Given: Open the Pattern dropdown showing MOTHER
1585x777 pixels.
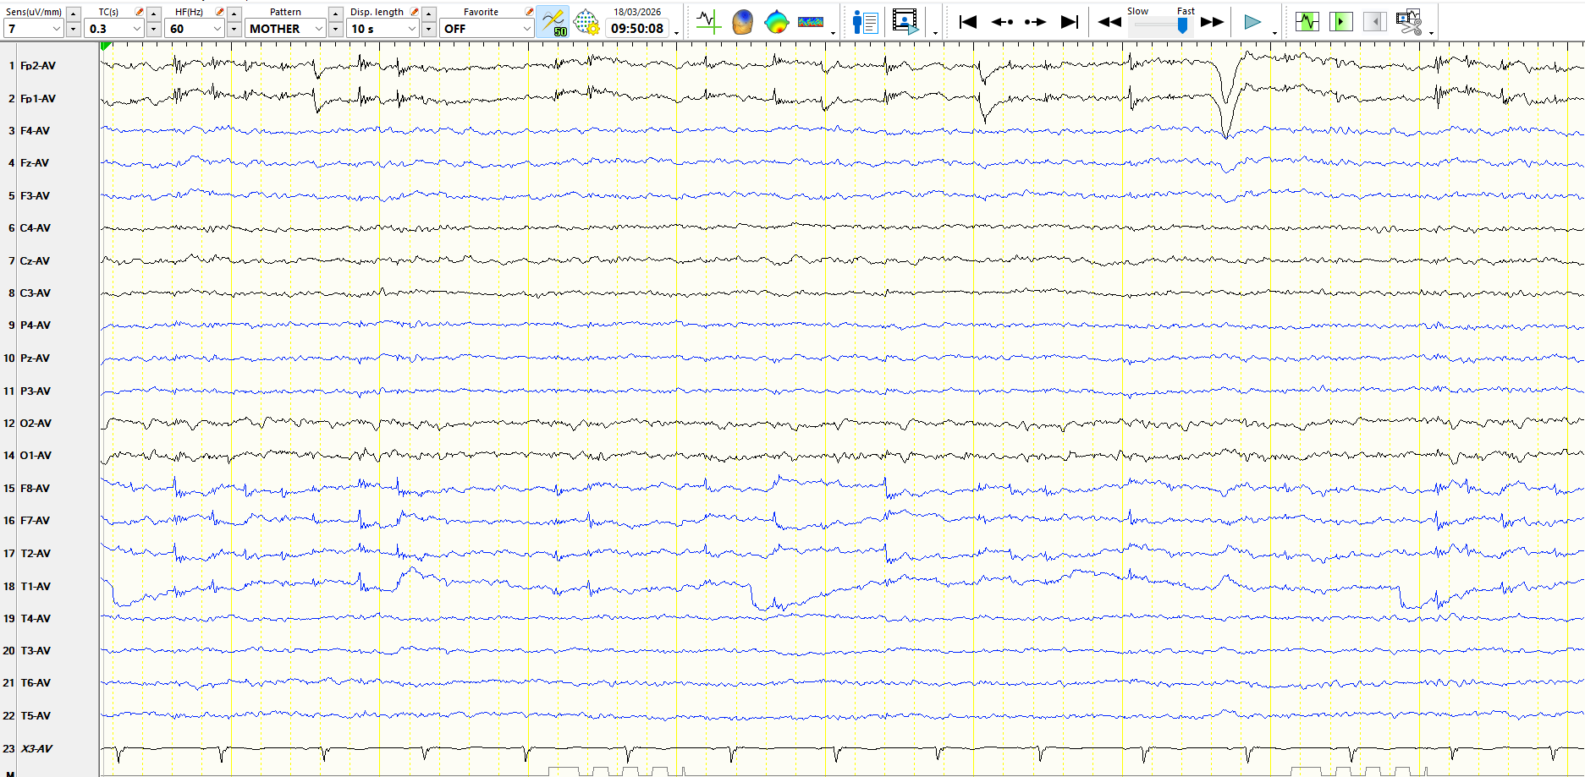Looking at the screenshot, I should click(319, 29).
